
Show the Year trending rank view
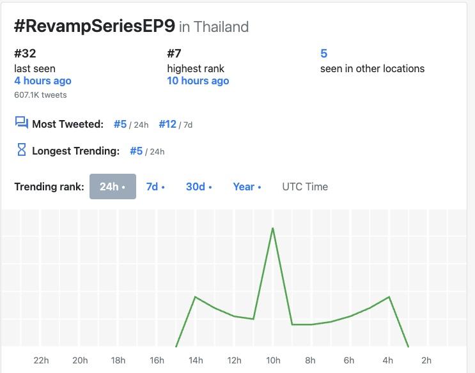click(x=247, y=187)
